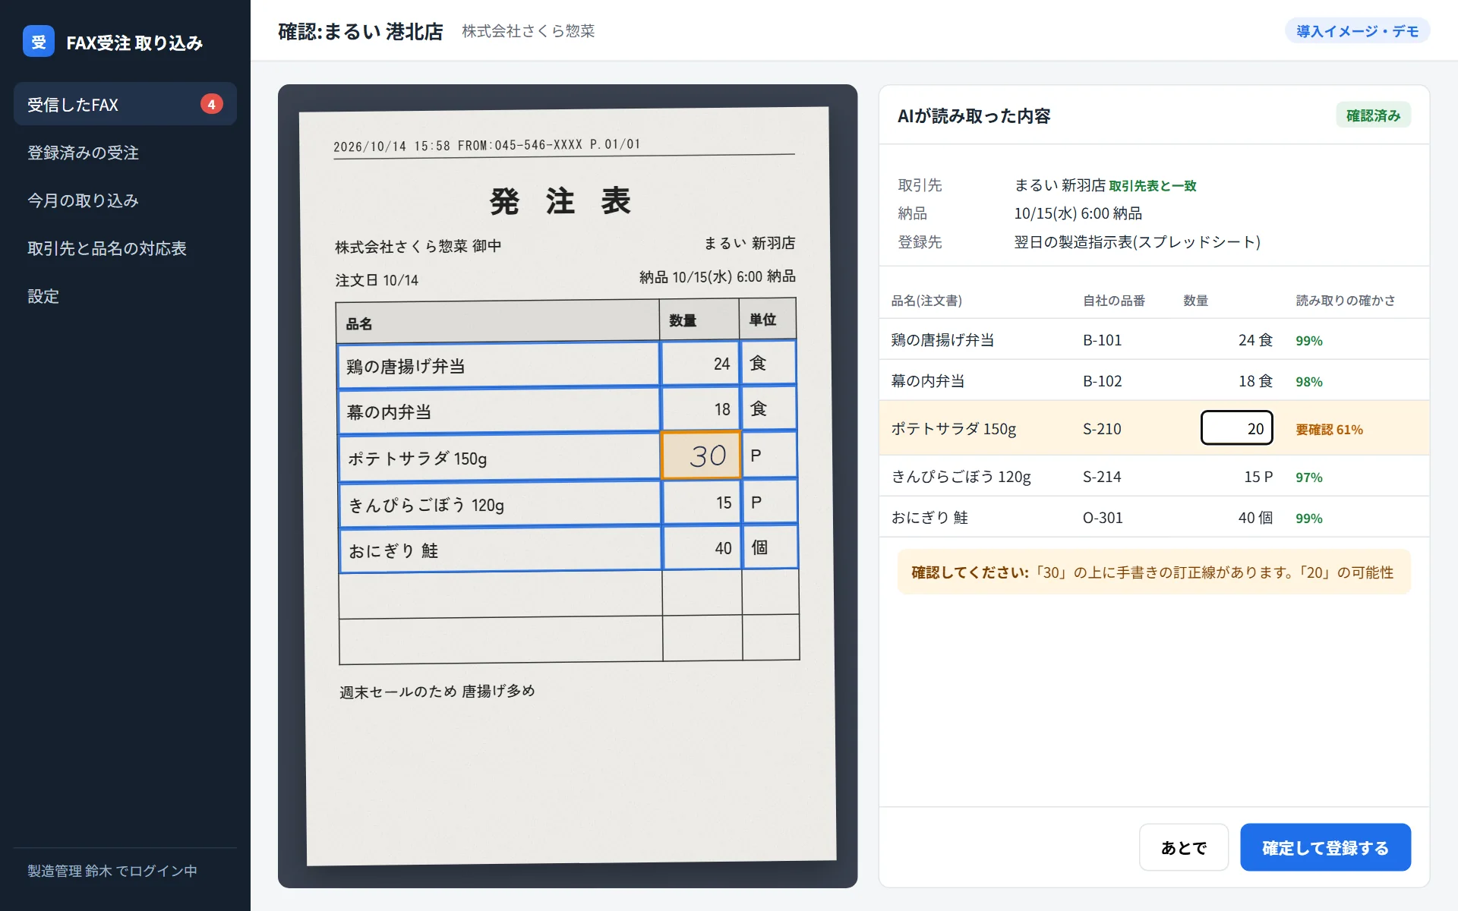The image size is (1458, 911).
Task: Click the あとで button
Action: coord(1183,847)
